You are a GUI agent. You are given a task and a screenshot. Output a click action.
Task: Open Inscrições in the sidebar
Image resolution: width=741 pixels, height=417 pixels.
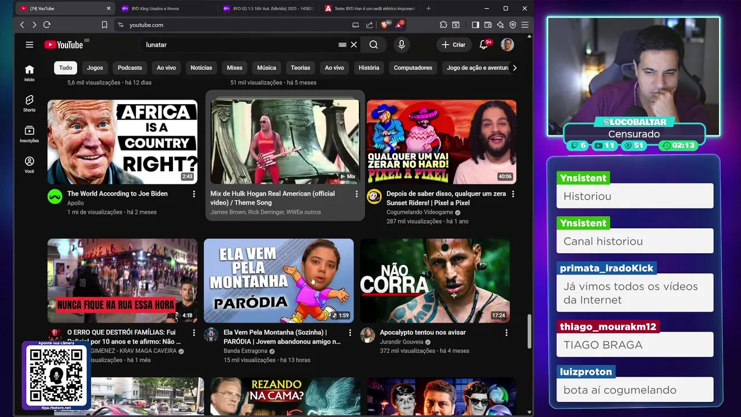[30, 134]
